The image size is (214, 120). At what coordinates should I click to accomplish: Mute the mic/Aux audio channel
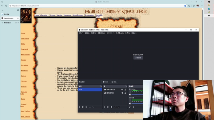tap(130, 95)
